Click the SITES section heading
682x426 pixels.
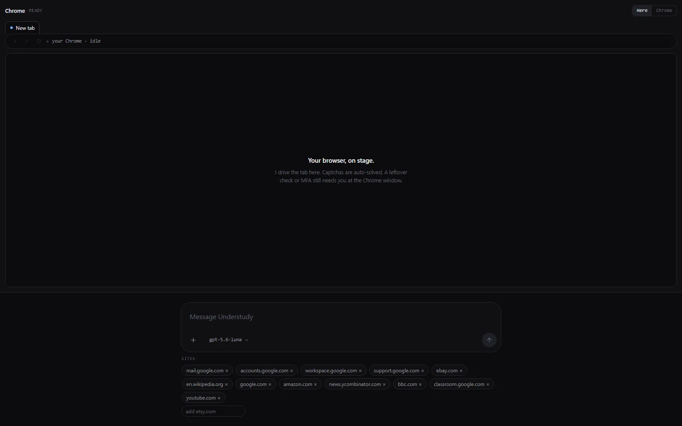[188, 359]
